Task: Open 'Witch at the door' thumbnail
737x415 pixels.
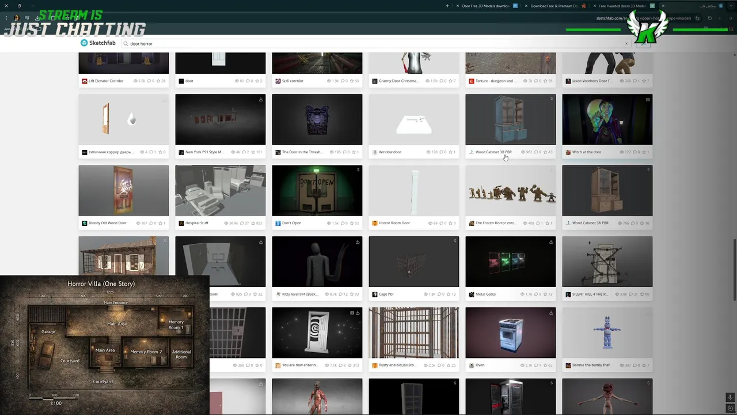Action: coord(607,119)
